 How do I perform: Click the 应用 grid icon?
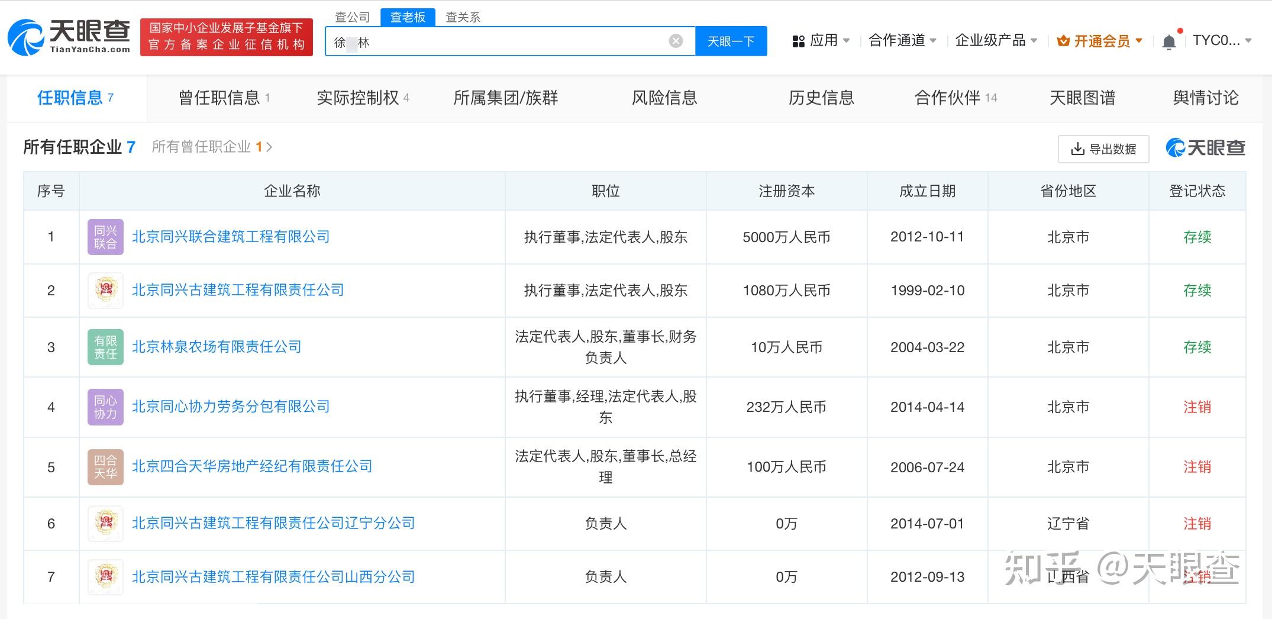tap(798, 41)
